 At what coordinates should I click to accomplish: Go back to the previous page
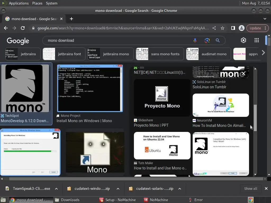coord(6,28)
